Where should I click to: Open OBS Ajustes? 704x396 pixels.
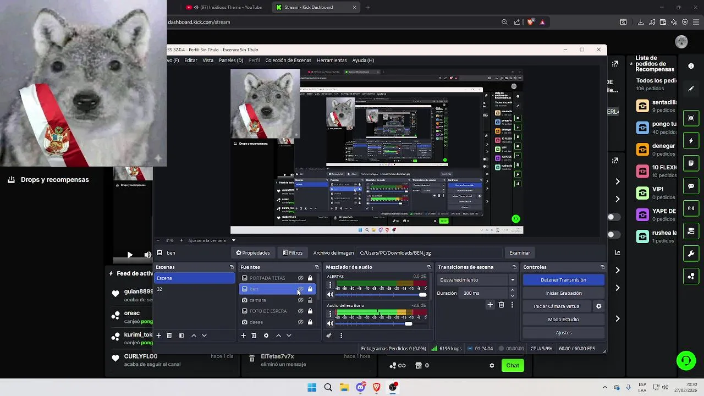pos(563,333)
